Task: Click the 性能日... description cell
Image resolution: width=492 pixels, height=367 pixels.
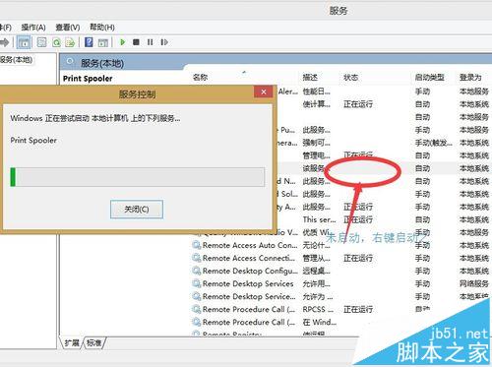Action: click(316, 92)
